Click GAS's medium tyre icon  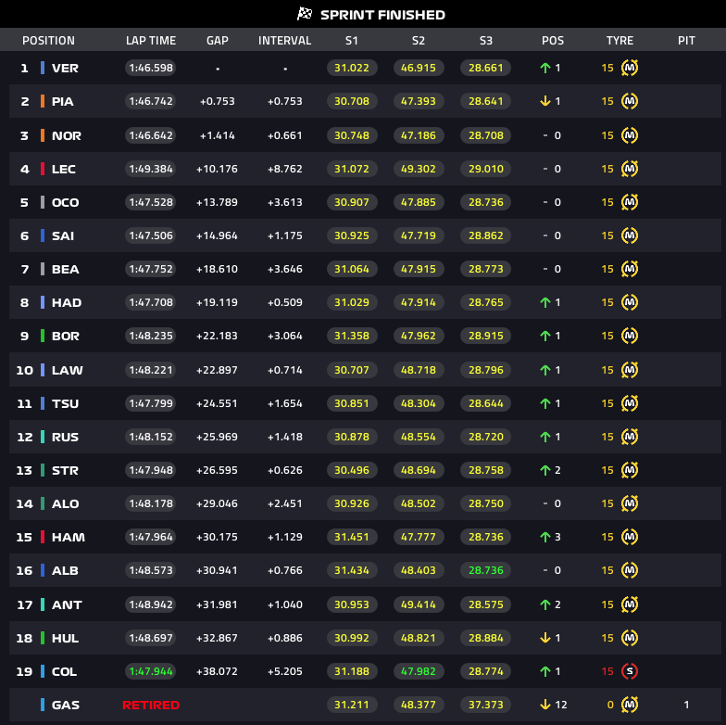tap(630, 705)
